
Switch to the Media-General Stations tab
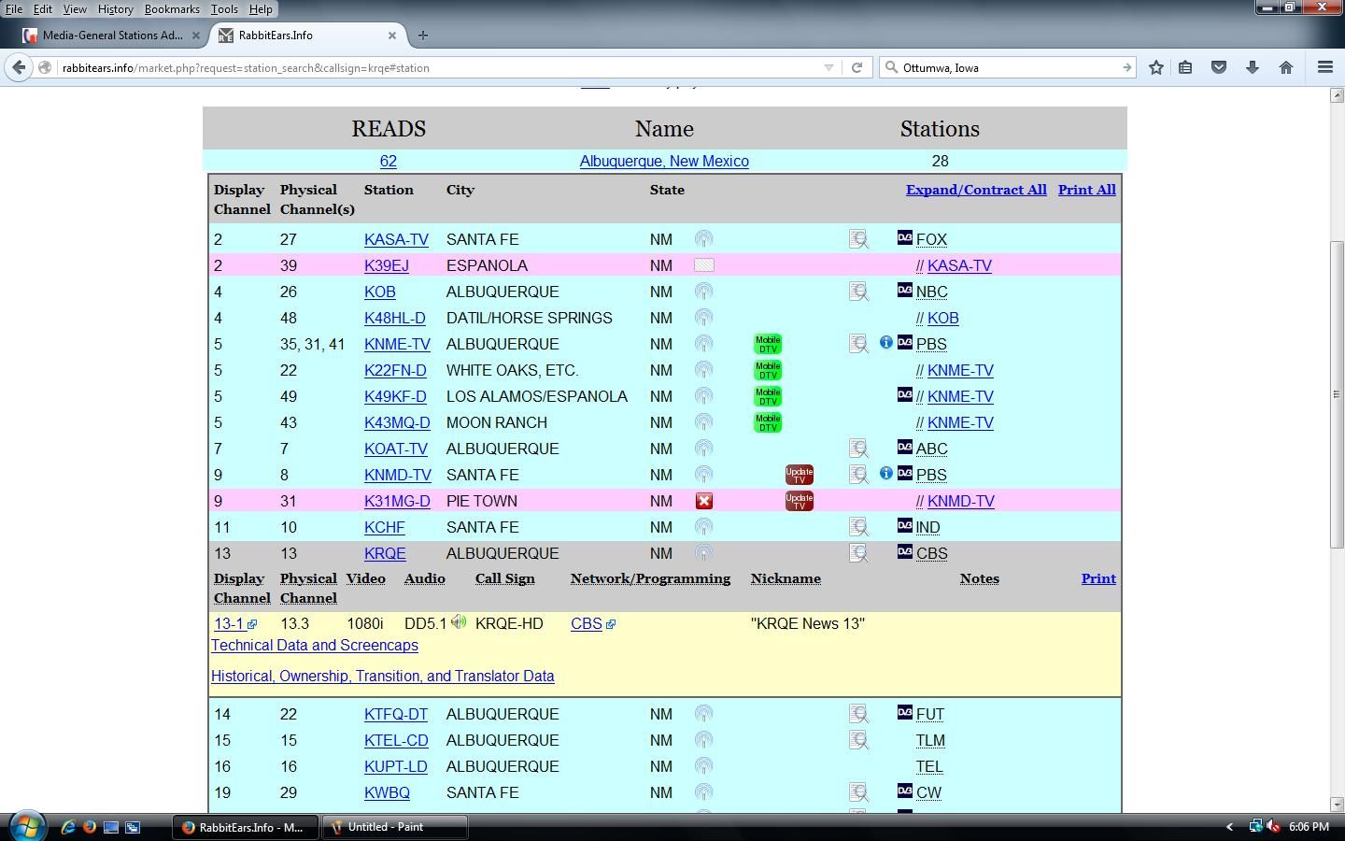[x=112, y=36]
